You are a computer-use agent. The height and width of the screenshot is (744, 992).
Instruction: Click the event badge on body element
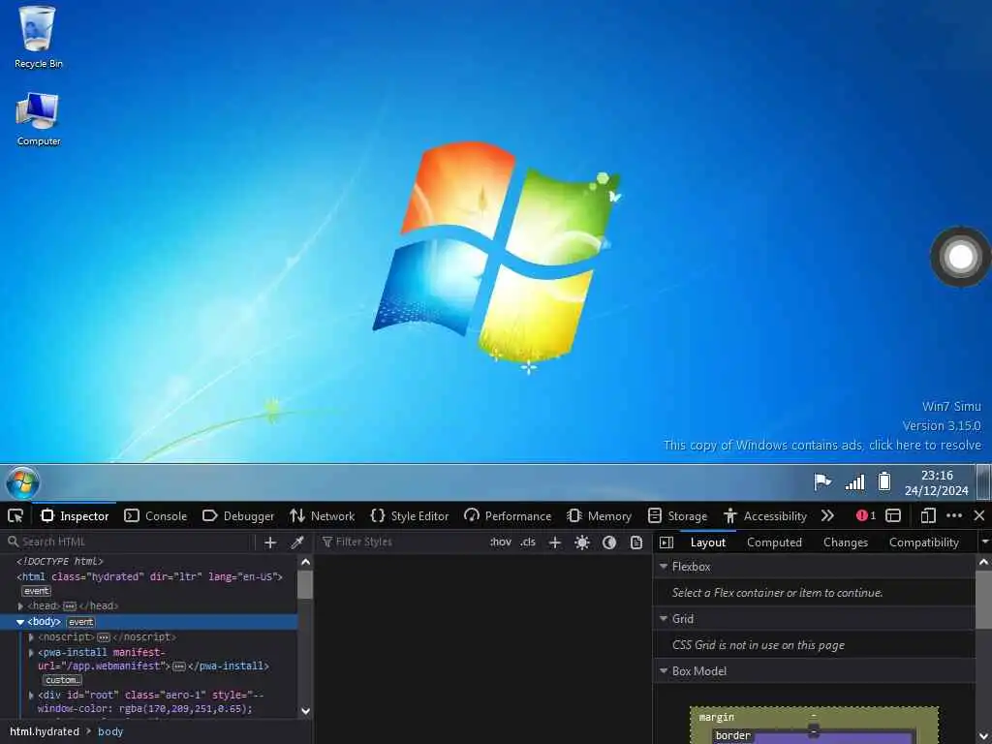click(81, 623)
